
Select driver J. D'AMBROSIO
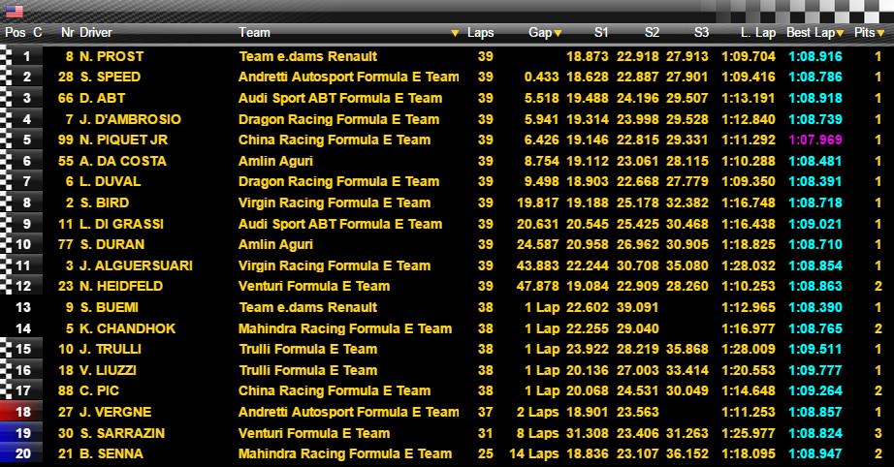coord(130,119)
